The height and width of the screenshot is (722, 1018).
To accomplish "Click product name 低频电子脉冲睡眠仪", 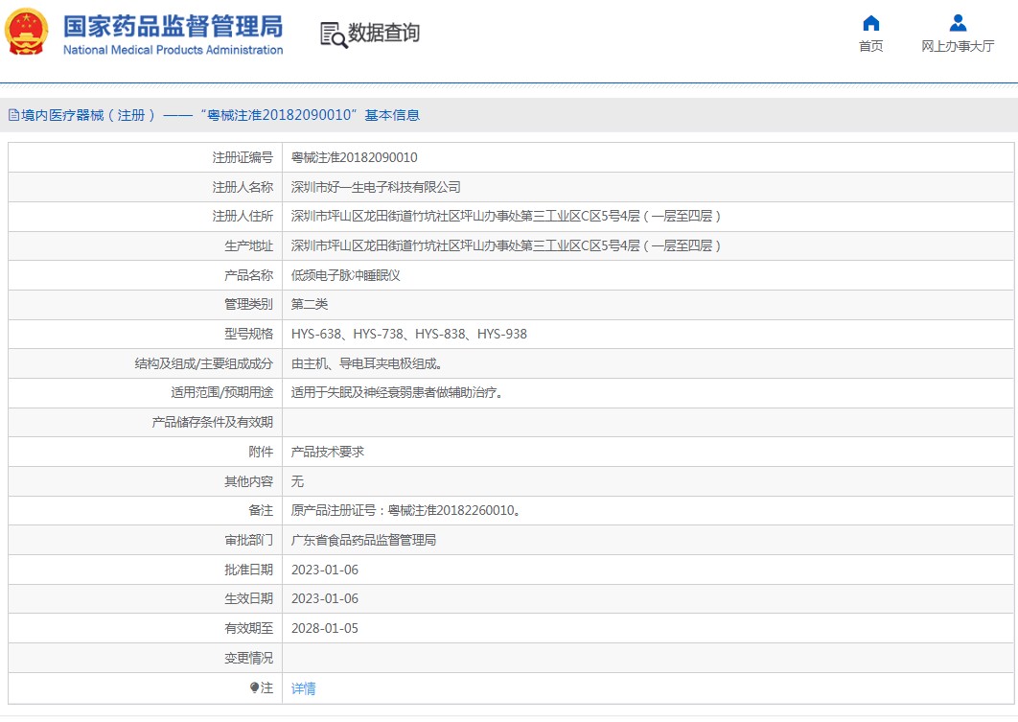I will pyautogui.click(x=345, y=275).
